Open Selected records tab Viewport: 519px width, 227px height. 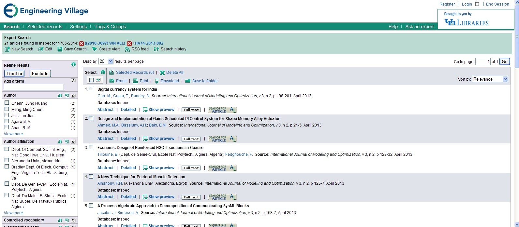click(x=45, y=27)
